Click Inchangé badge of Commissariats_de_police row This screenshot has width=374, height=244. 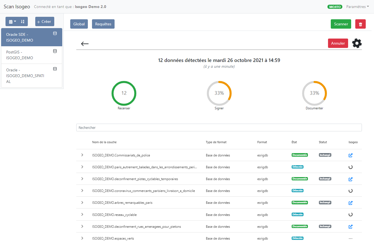tap(325, 155)
